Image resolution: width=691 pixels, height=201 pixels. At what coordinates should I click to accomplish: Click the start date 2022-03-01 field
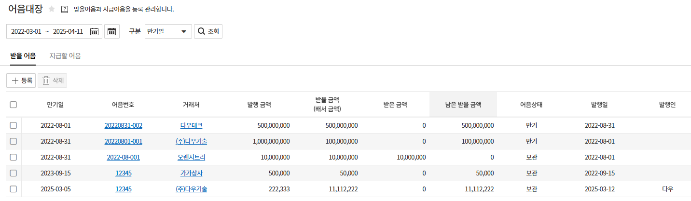pyautogui.click(x=26, y=32)
